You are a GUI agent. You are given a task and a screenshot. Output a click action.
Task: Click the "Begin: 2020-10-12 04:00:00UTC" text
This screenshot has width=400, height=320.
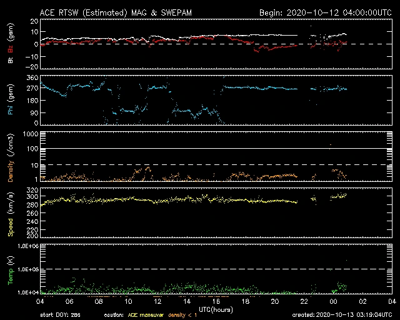326,12
